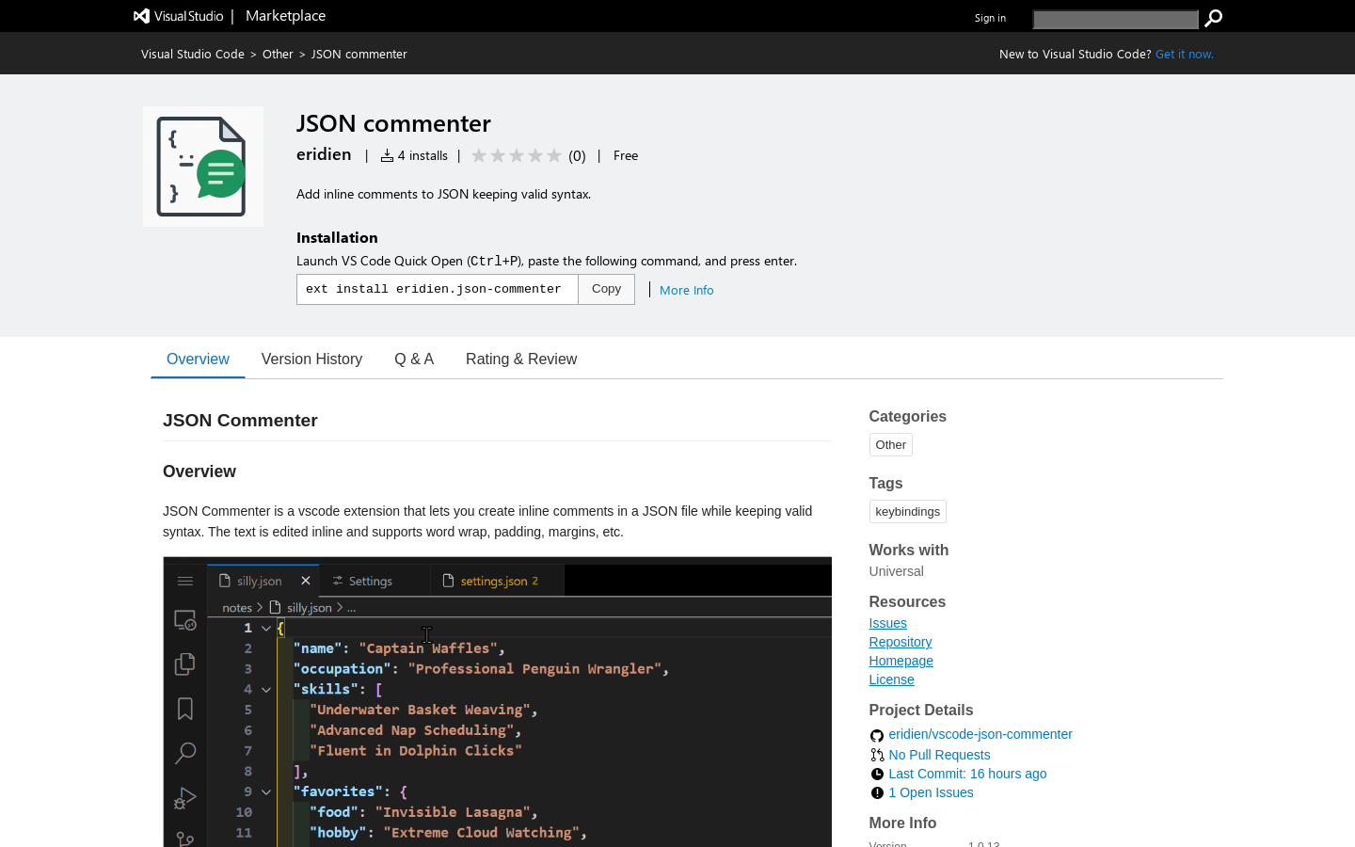The image size is (1355, 847).
Task: Click the explorer files icon in screenshot sidebar
Action: point(185,664)
